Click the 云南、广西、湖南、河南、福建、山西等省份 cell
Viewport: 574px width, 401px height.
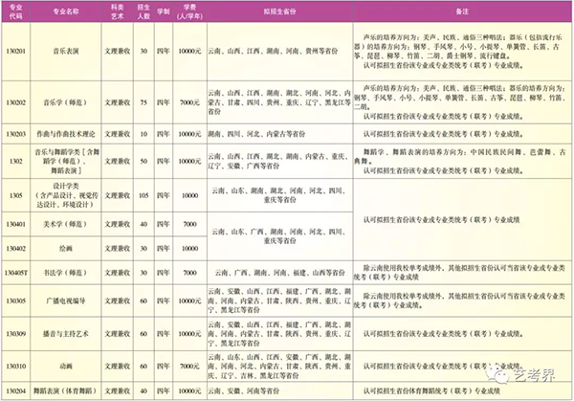[x=279, y=273]
